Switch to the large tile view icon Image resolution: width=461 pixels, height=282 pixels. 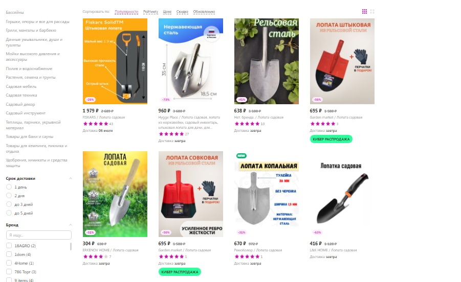(372, 11)
